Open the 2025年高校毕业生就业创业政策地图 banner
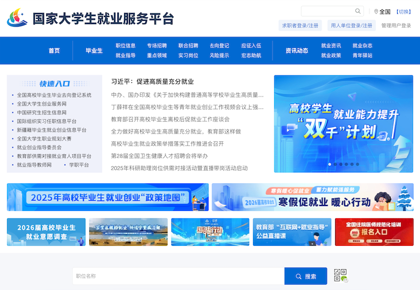Image resolution: width=420 pixels, height=290 pixels. [108, 197]
